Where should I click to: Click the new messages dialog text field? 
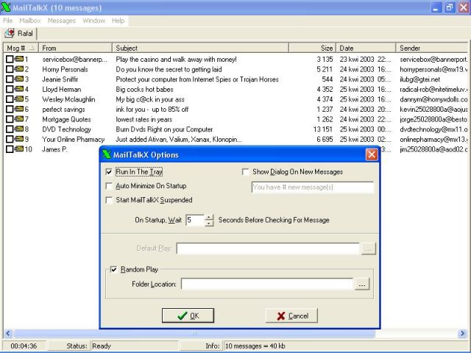(312, 188)
